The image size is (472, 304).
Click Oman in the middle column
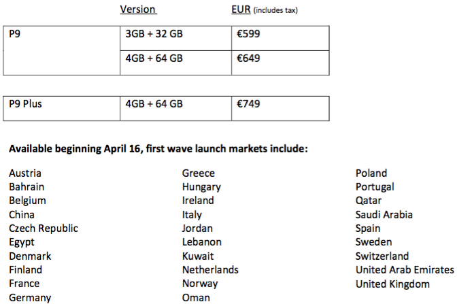pyautogui.click(x=196, y=297)
